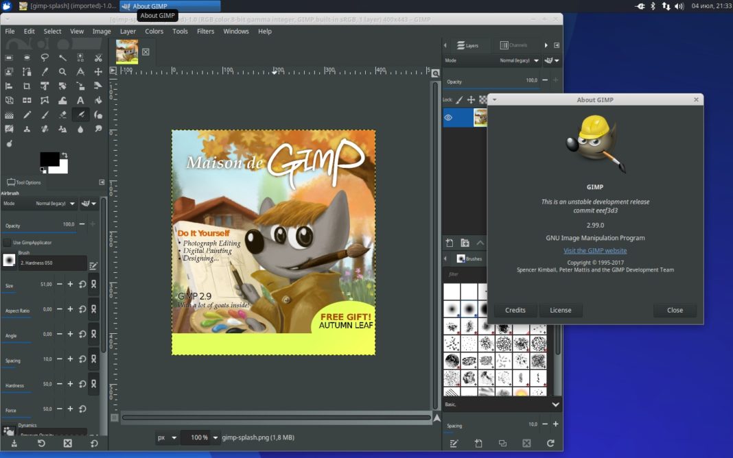Click the Credits button in About GIMP
This screenshot has width=733, height=458.
(x=515, y=310)
